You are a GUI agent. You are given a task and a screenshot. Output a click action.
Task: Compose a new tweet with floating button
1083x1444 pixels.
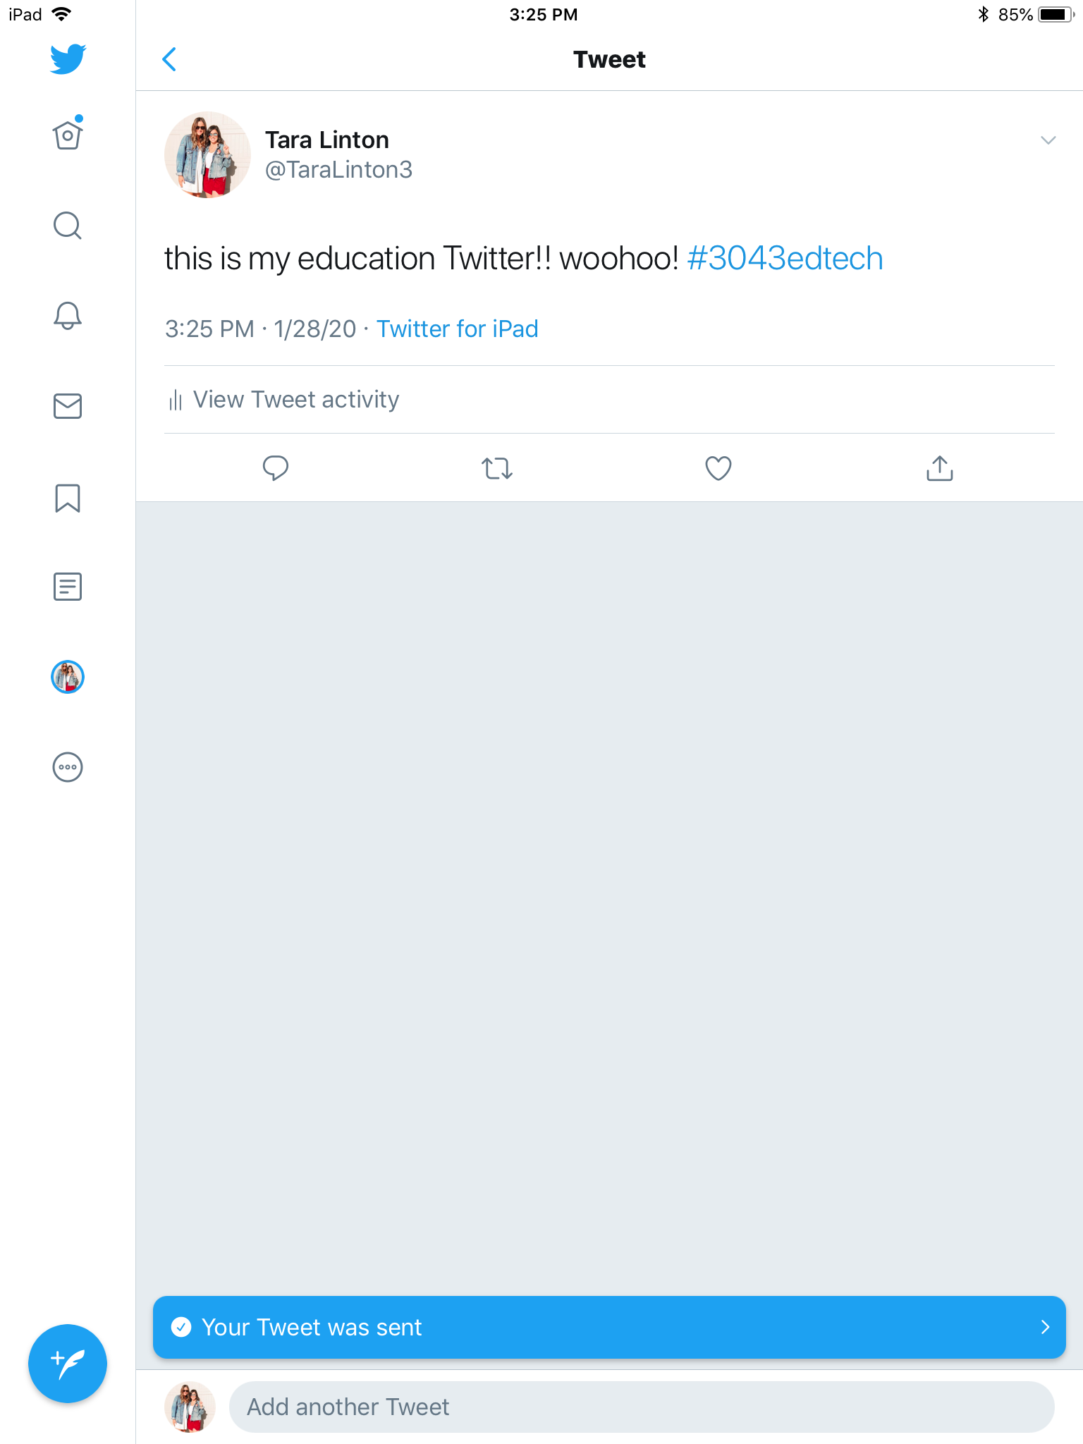point(68,1364)
